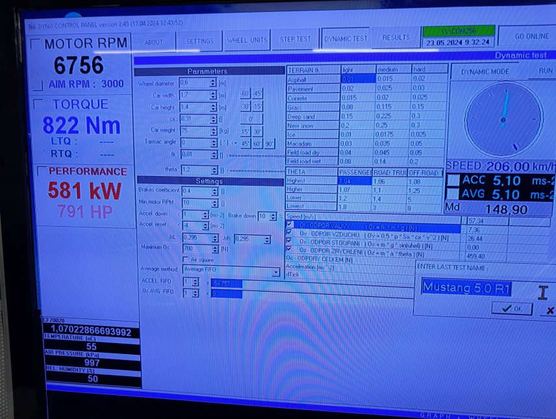Set tarmac angle with 90° button

tap(268, 144)
